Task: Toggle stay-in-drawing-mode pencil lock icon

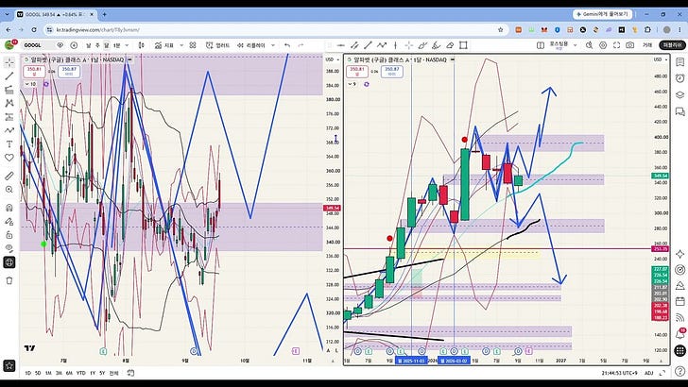Action: (x=9, y=221)
